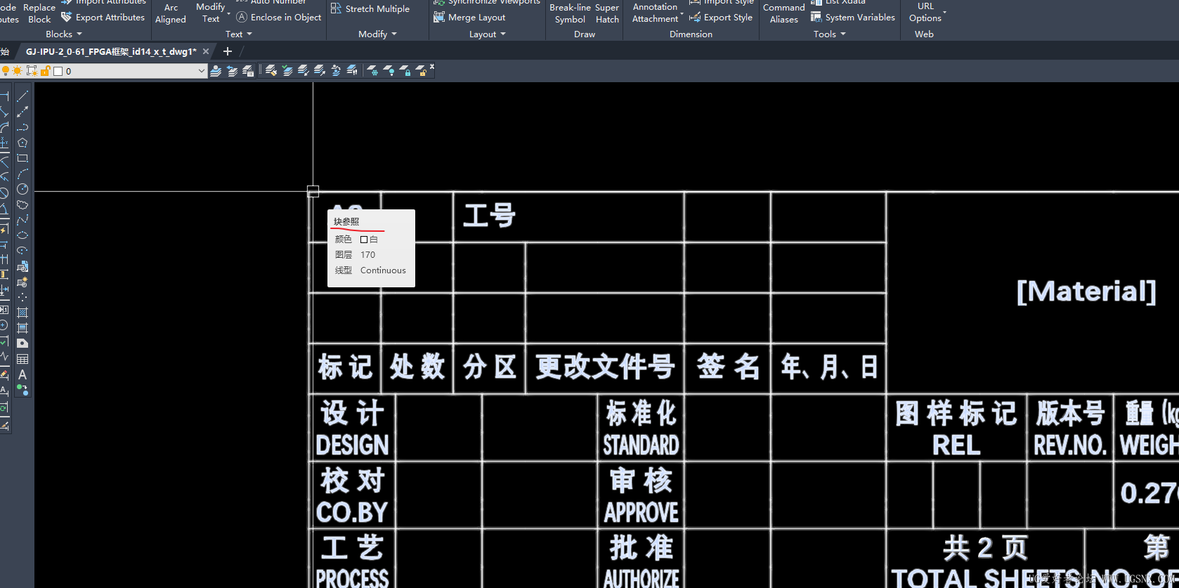Viewport: 1179px width, 588px height.
Task: Select the Polyline tool
Action: pos(22,127)
